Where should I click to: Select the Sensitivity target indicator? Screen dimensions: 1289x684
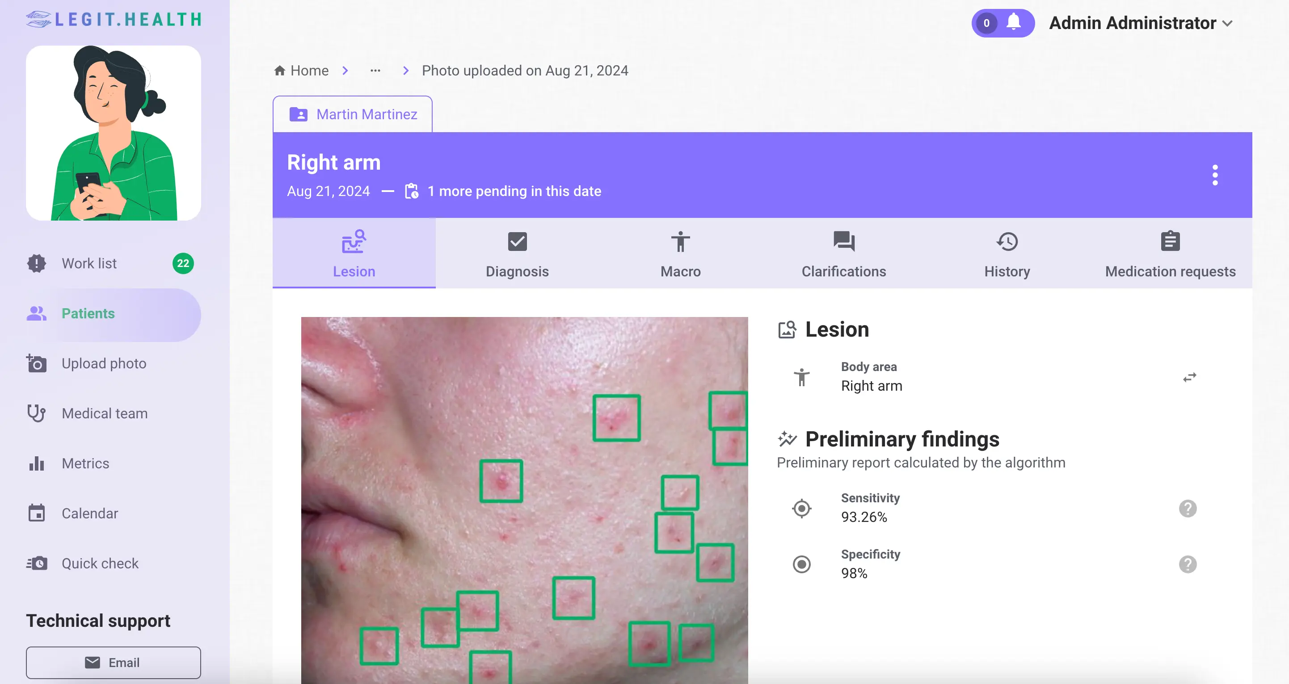[x=801, y=508]
